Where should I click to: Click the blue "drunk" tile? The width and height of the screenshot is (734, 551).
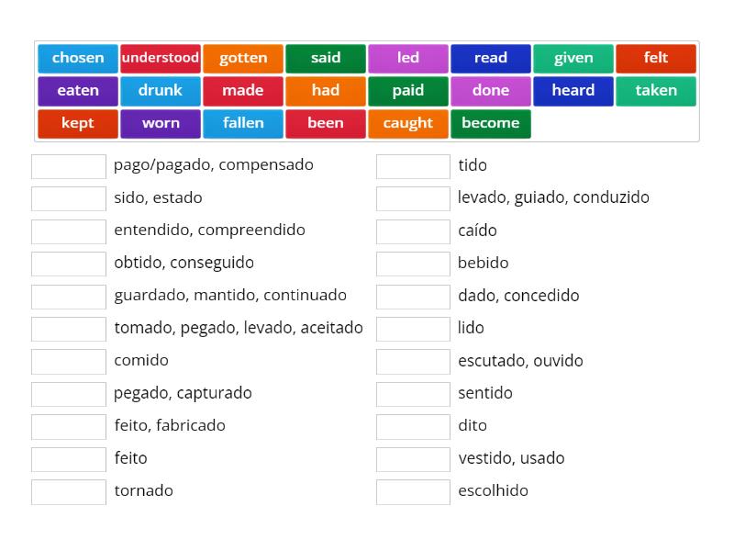[x=160, y=90]
